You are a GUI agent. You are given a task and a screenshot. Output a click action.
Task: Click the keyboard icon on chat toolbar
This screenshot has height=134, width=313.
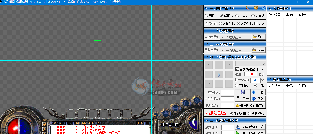[x=98, y=123]
